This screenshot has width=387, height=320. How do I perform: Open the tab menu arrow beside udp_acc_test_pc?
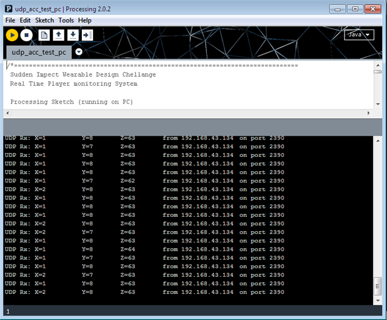click(x=79, y=52)
